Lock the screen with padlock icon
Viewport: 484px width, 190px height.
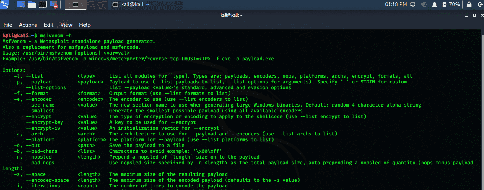(x=469, y=4)
